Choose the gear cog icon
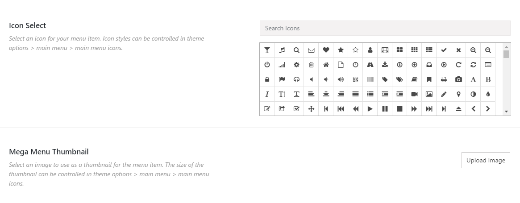The width and height of the screenshot is (520, 203). 296,65
